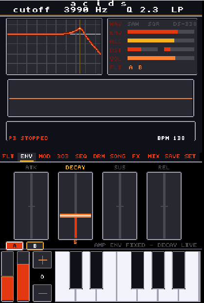Click the ATK attack slider
This screenshot has height=303, width=204.
(31, 206)
